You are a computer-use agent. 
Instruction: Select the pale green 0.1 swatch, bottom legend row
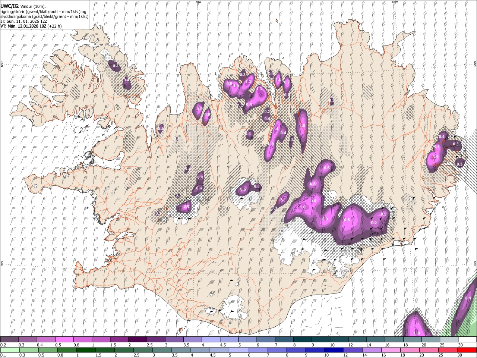click(x=9, y=350)
